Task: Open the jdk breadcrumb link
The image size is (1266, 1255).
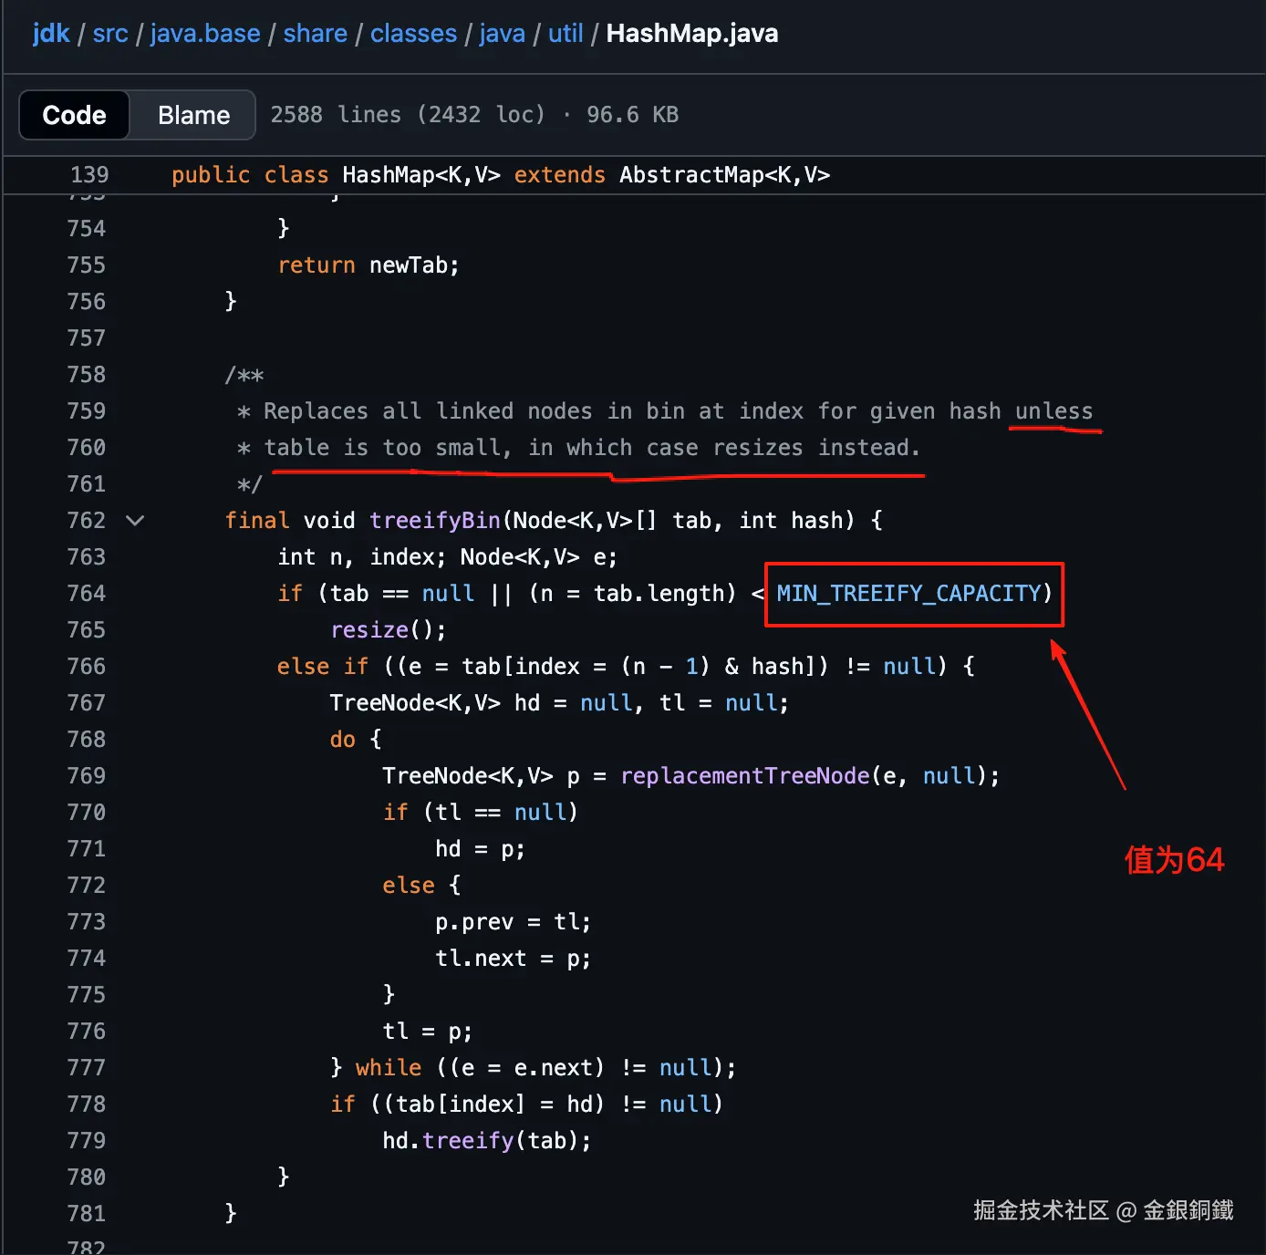Action: pyautogui.click(x=51, y=34)
